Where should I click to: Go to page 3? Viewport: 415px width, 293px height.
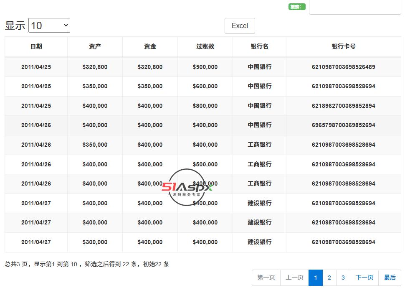click(x=343, y=278)
